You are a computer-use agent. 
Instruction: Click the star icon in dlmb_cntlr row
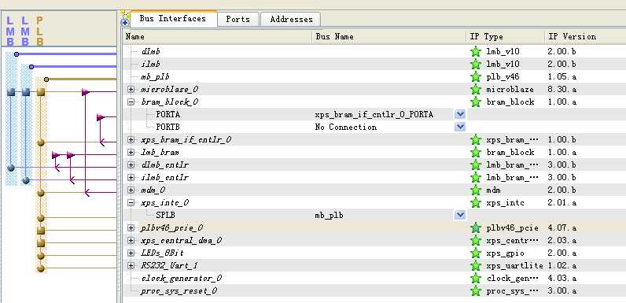476,165
